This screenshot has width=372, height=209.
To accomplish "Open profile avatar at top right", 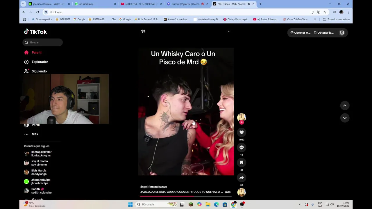I will [x=342, y=33].
